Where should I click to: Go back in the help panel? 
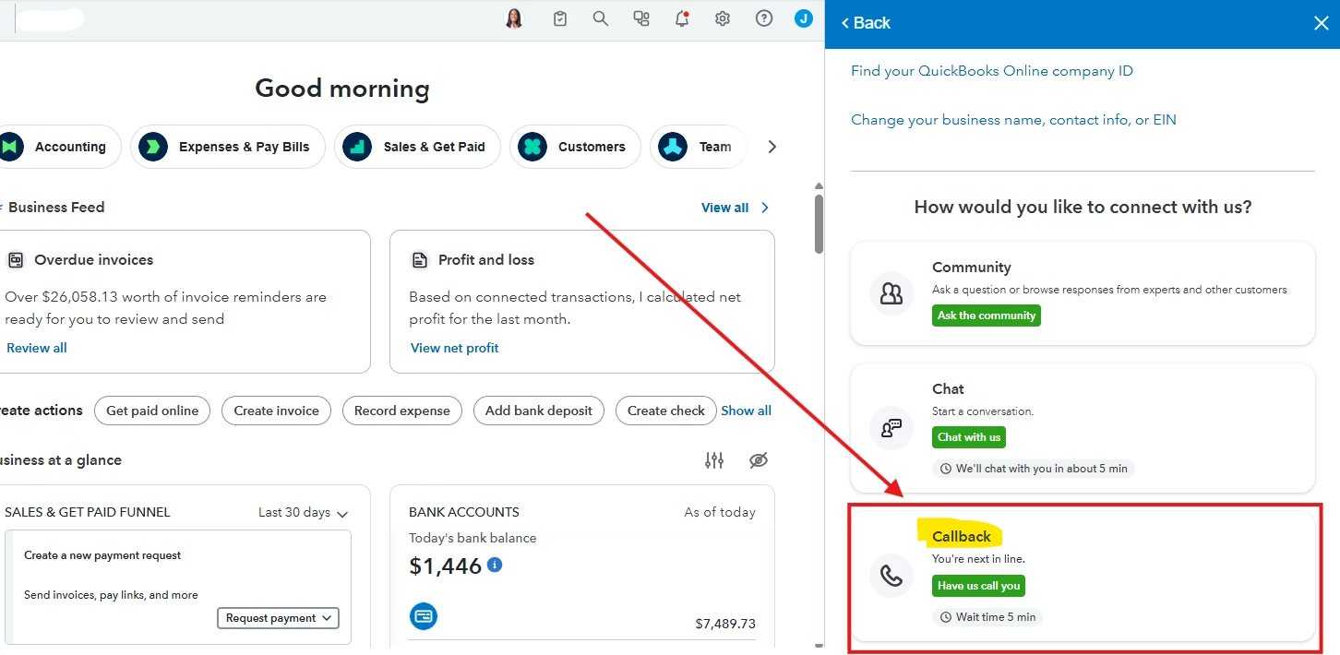[x=866, y=23]
